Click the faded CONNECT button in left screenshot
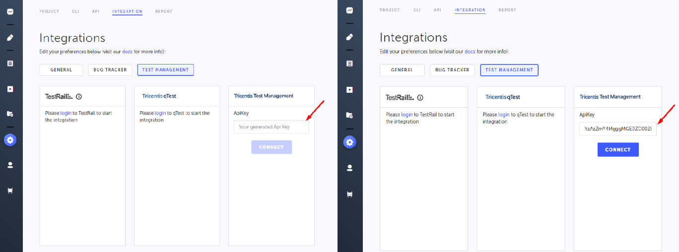This screenshot has width=679, height=252. click(272, 147)
